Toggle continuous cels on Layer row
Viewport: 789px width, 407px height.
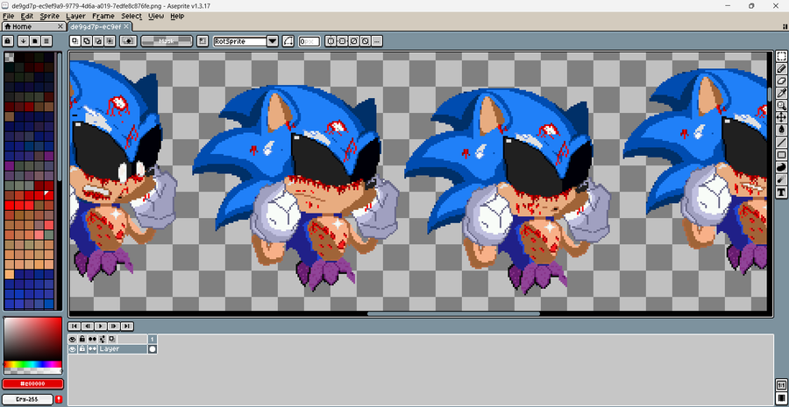[x=92, y=348]
